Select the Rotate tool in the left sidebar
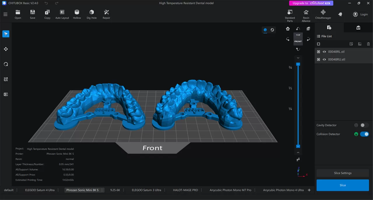373x200 pixels. (6, 64)
